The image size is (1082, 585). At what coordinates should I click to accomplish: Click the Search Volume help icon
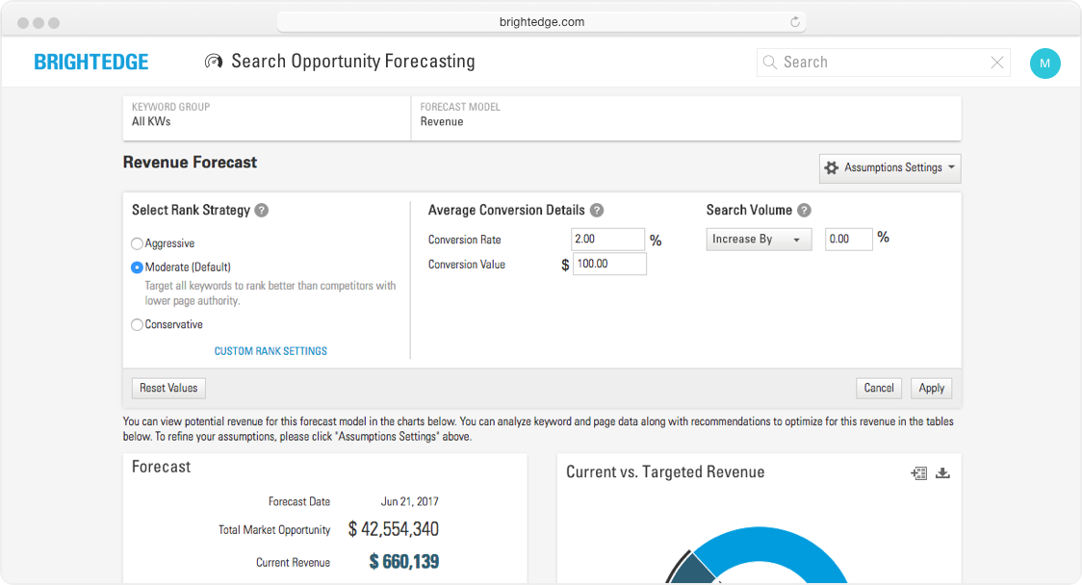click(804, 211)
